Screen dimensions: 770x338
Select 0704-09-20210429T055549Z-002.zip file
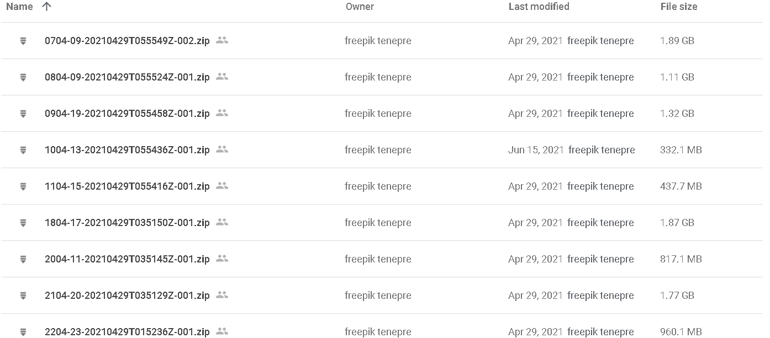[127, 41]
